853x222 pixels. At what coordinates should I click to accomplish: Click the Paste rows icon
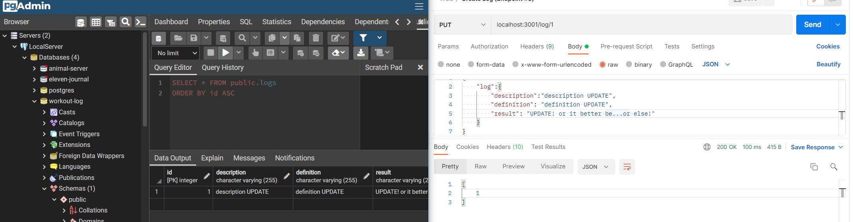(297, 38)
